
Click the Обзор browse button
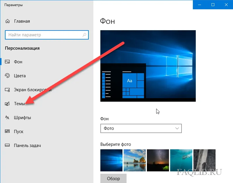pos(113,178)
